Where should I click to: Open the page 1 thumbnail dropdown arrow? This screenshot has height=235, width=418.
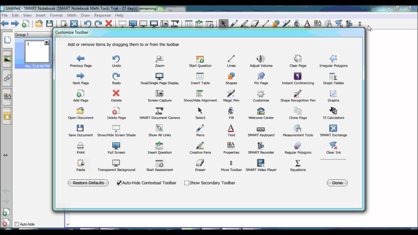(x=47, y=42)
